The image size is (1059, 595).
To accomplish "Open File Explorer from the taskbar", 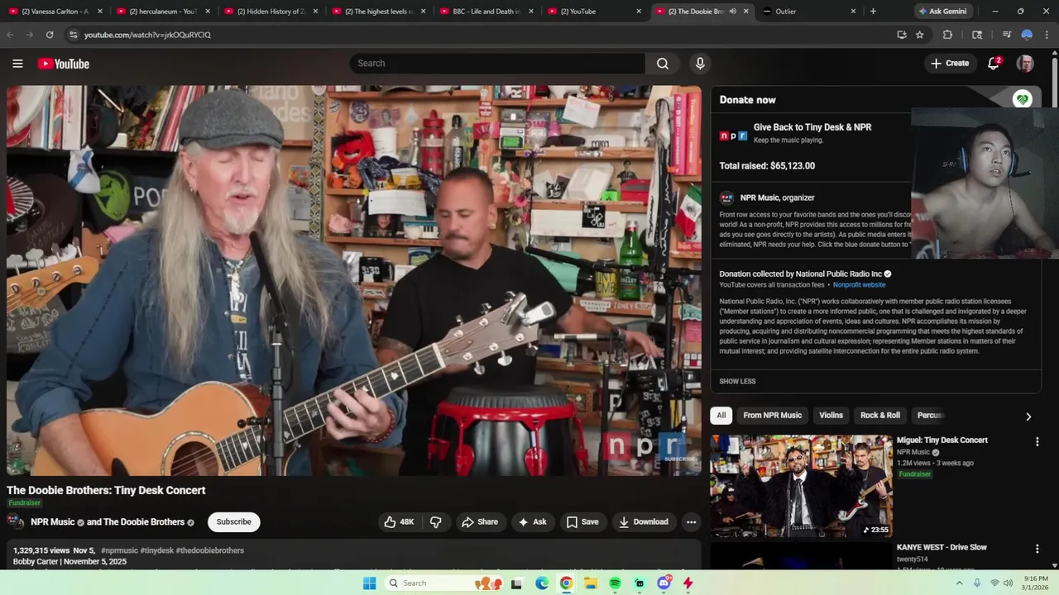I will (591, 583).
